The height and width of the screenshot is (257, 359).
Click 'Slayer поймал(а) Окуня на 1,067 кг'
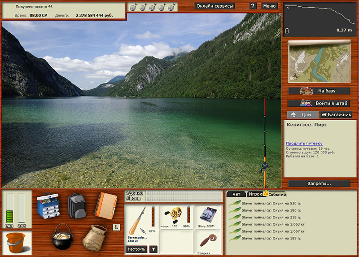(x=273, y=231)
